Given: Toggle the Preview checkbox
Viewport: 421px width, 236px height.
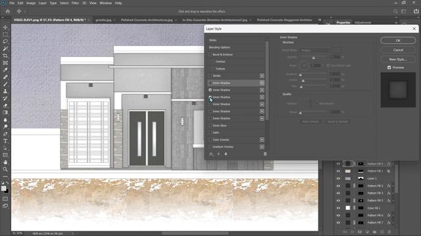Looking at the screenshot, I should (x=389, y=68).
